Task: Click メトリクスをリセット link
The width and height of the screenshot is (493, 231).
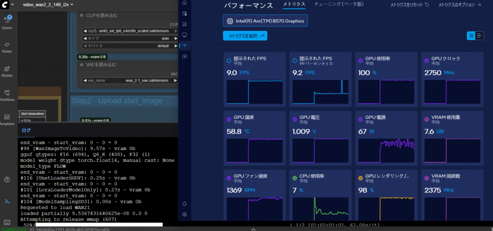Action: coord(410,5)
